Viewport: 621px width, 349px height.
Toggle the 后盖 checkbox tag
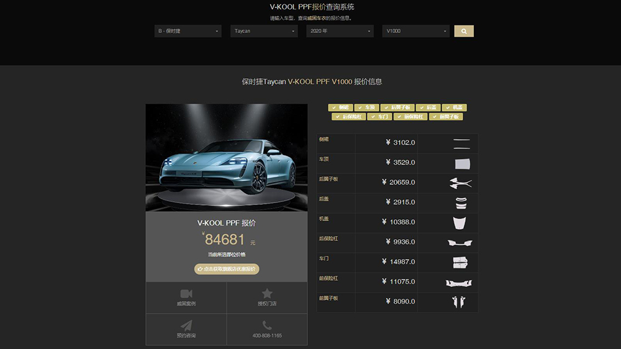pyautogui.click(x=428, y=107)
